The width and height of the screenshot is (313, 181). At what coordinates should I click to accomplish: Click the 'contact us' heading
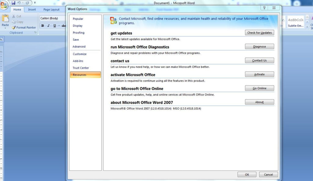[120, 61]
